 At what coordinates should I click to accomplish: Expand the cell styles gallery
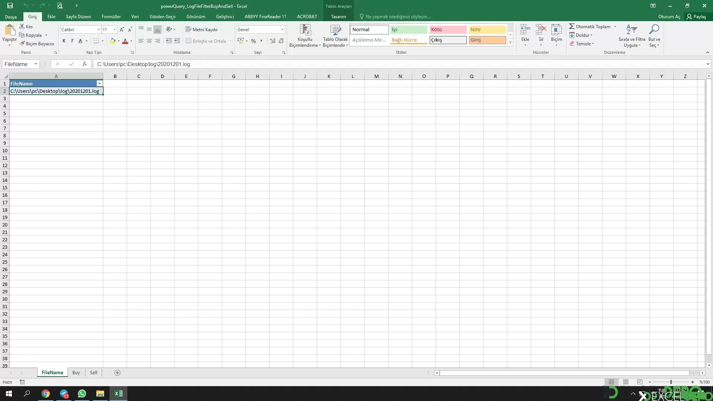tap(510, 43)
